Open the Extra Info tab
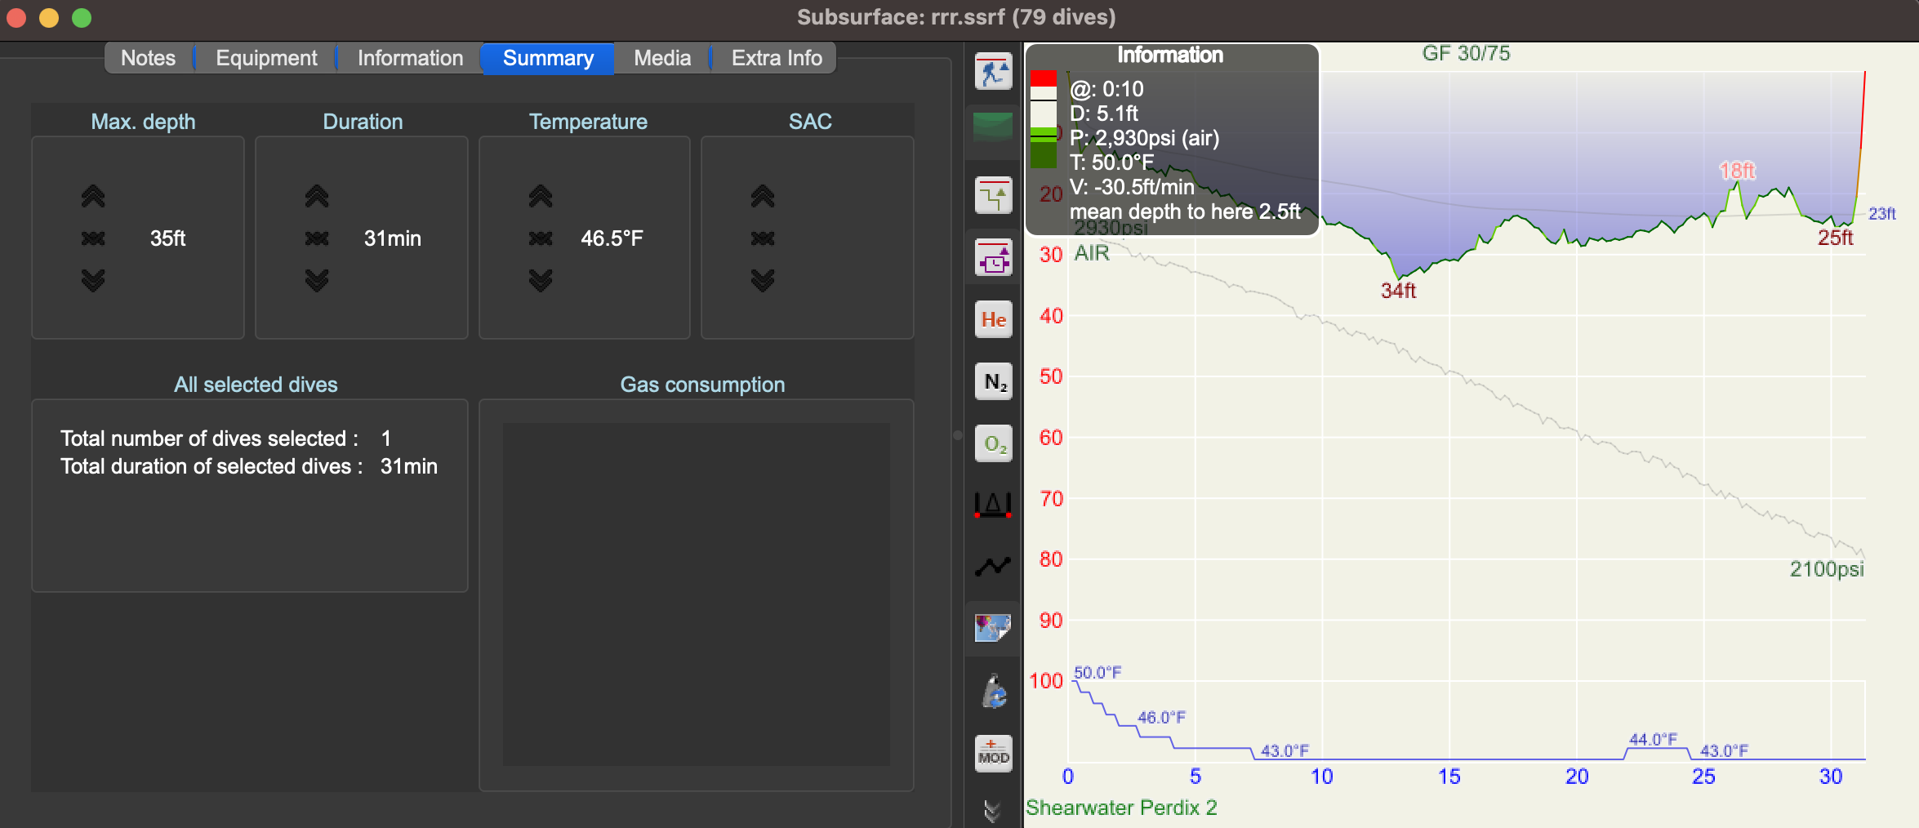 click(774, 57)
